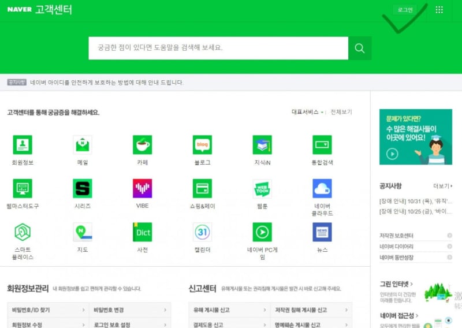Image resolution: width=462 pixels, height=328 pixels.
Task: Click the NAVER logo
Action: [20, 9]
